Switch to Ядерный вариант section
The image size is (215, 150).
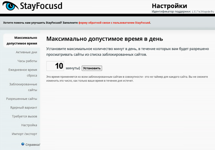(24, 108)
